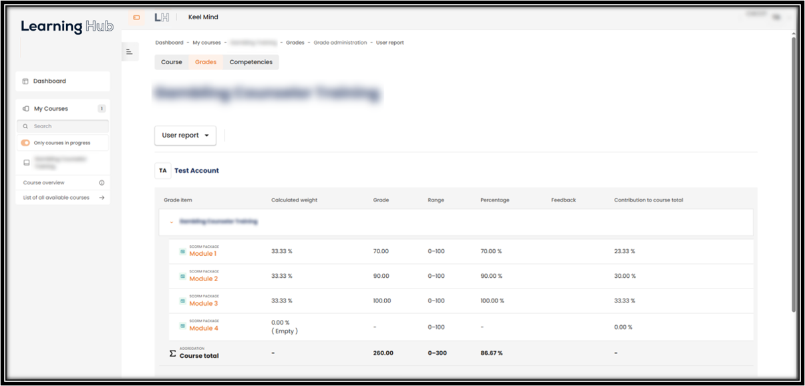
Task: Click the courses count badge showing 1
Action: pyautogui.click(x=102, y=109)
